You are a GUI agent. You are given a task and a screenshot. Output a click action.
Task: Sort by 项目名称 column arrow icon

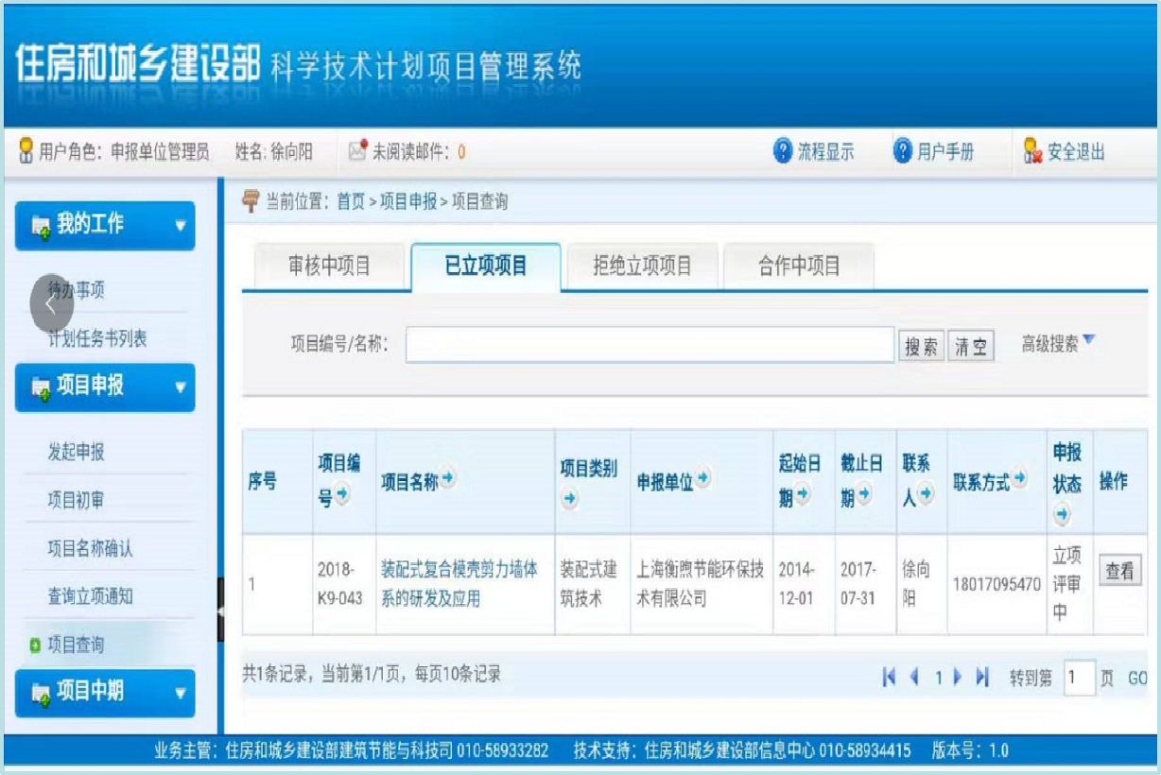[448, 479]
